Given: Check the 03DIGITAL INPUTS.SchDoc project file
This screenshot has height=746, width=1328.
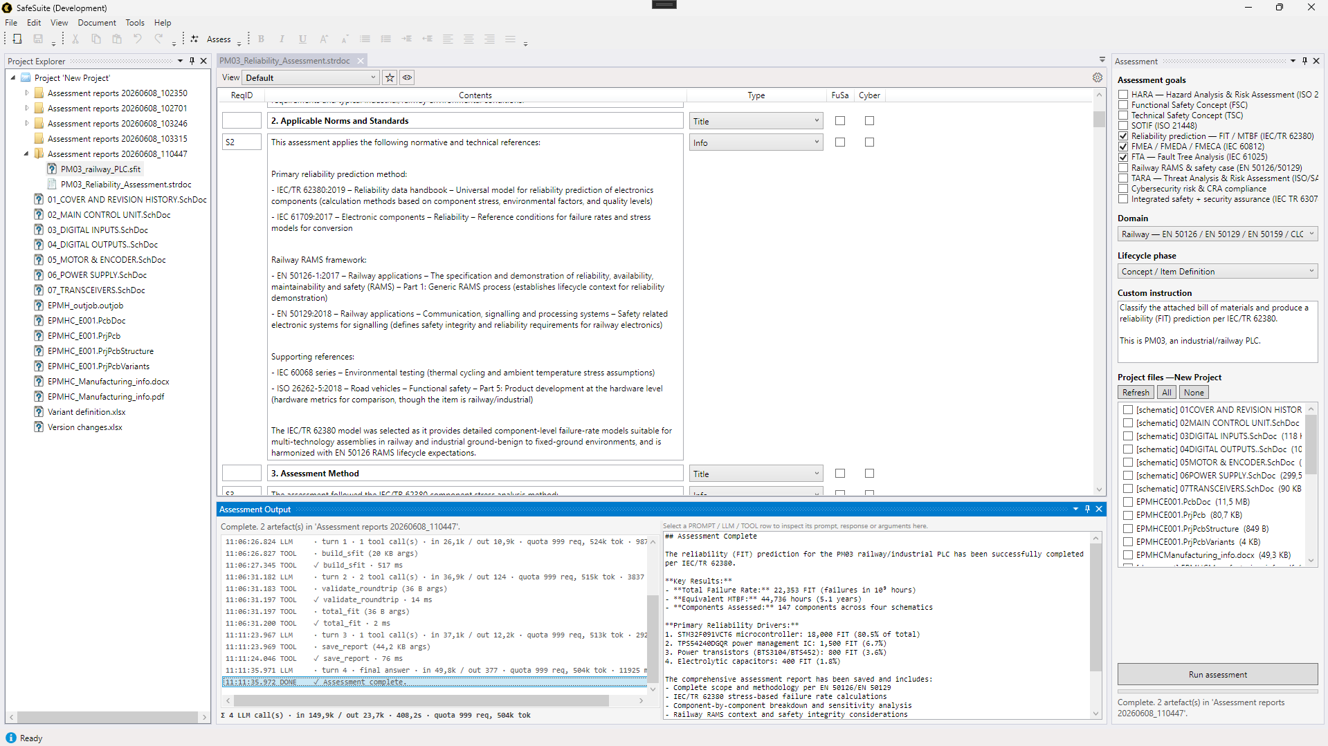Looking at the screenshot, I should [1128, 436].
